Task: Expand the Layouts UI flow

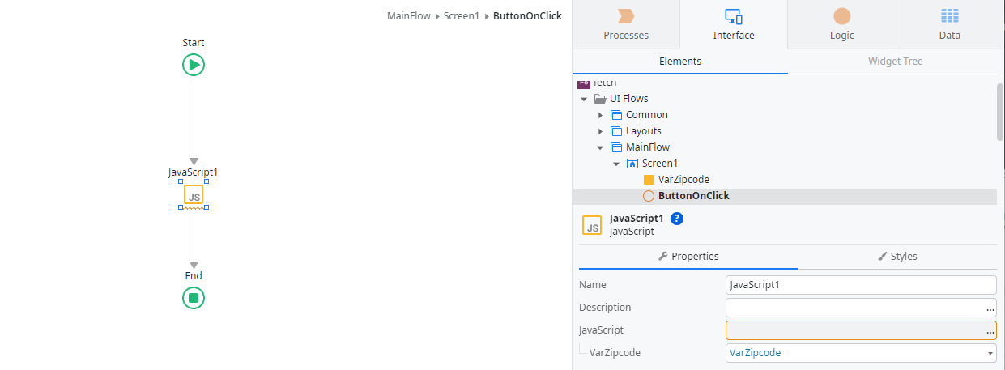Action: [600, 131]
